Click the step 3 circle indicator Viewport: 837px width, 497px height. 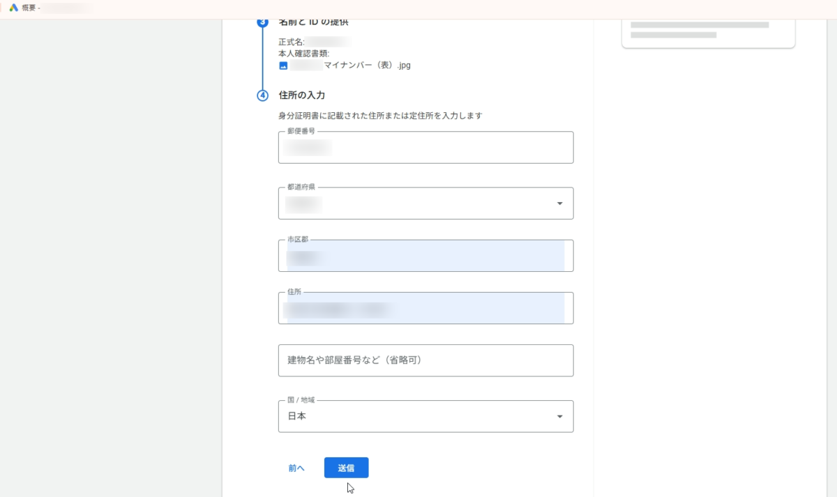262,22
